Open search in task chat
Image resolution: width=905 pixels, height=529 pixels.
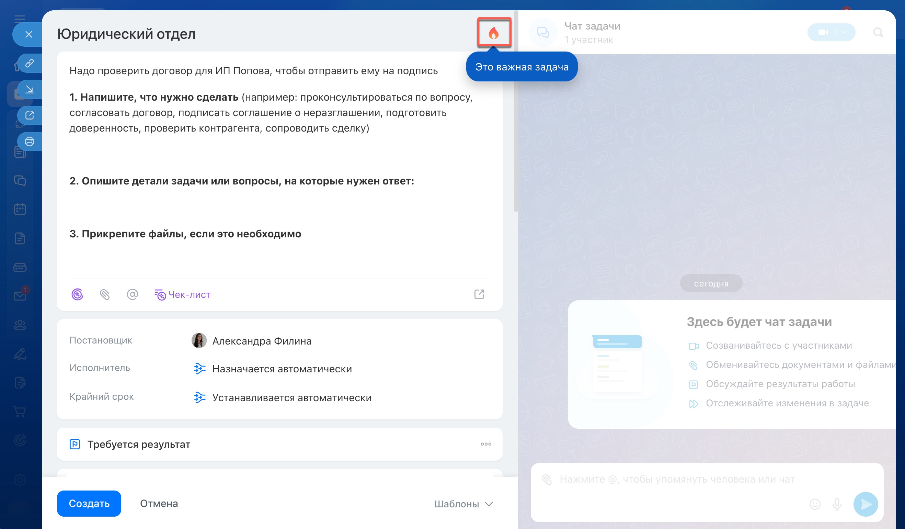[x=878, y=33]
